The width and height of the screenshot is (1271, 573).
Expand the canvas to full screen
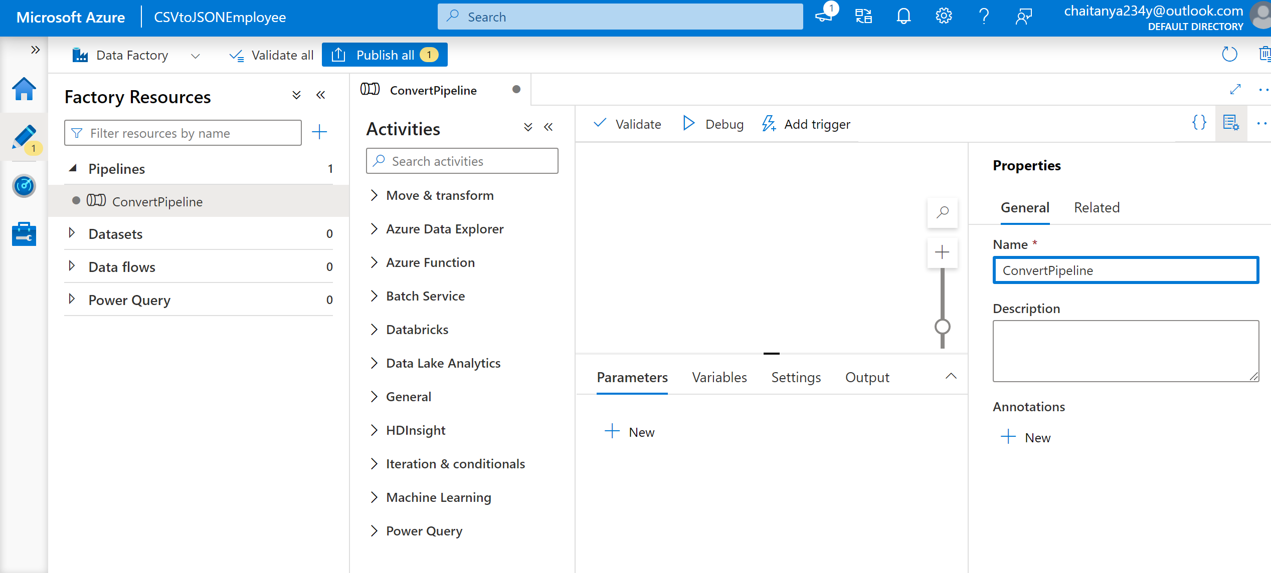tap(1235, 89)
